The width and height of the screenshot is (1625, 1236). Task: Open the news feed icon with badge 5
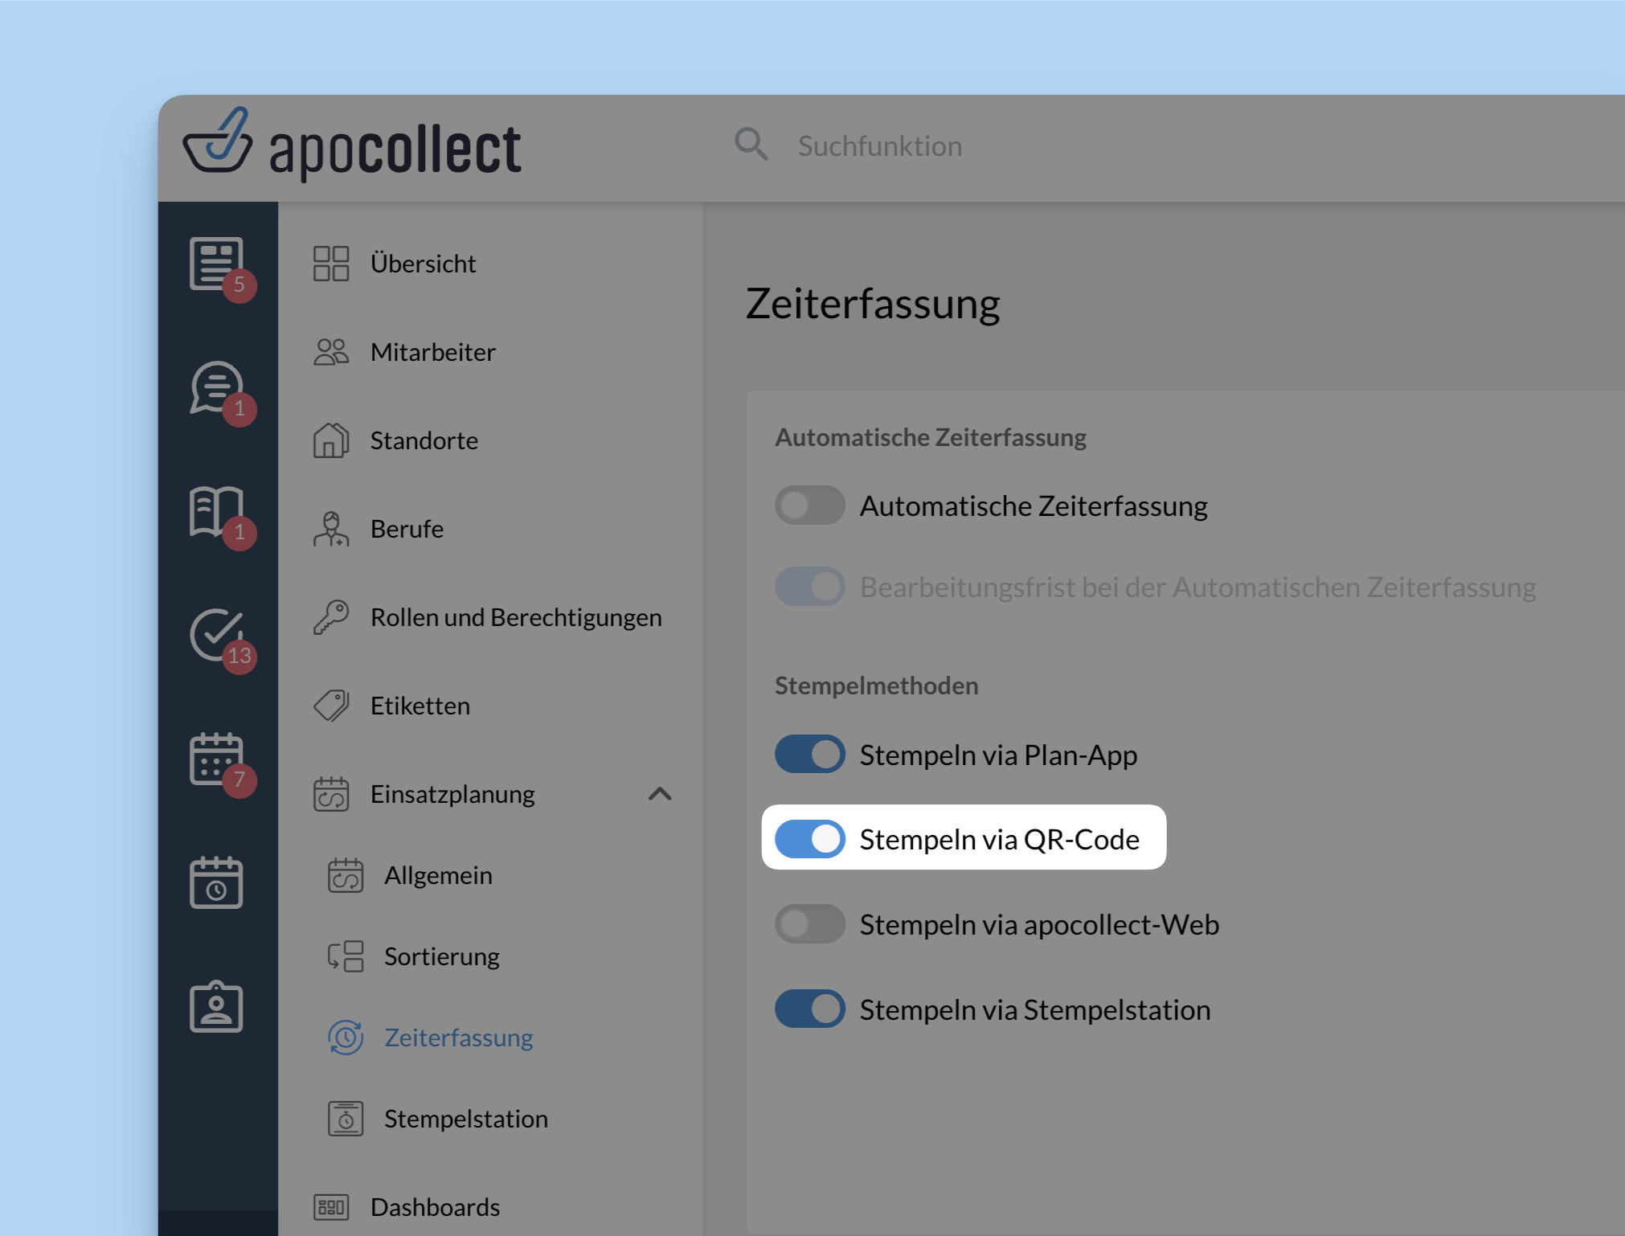click(217, 264)
